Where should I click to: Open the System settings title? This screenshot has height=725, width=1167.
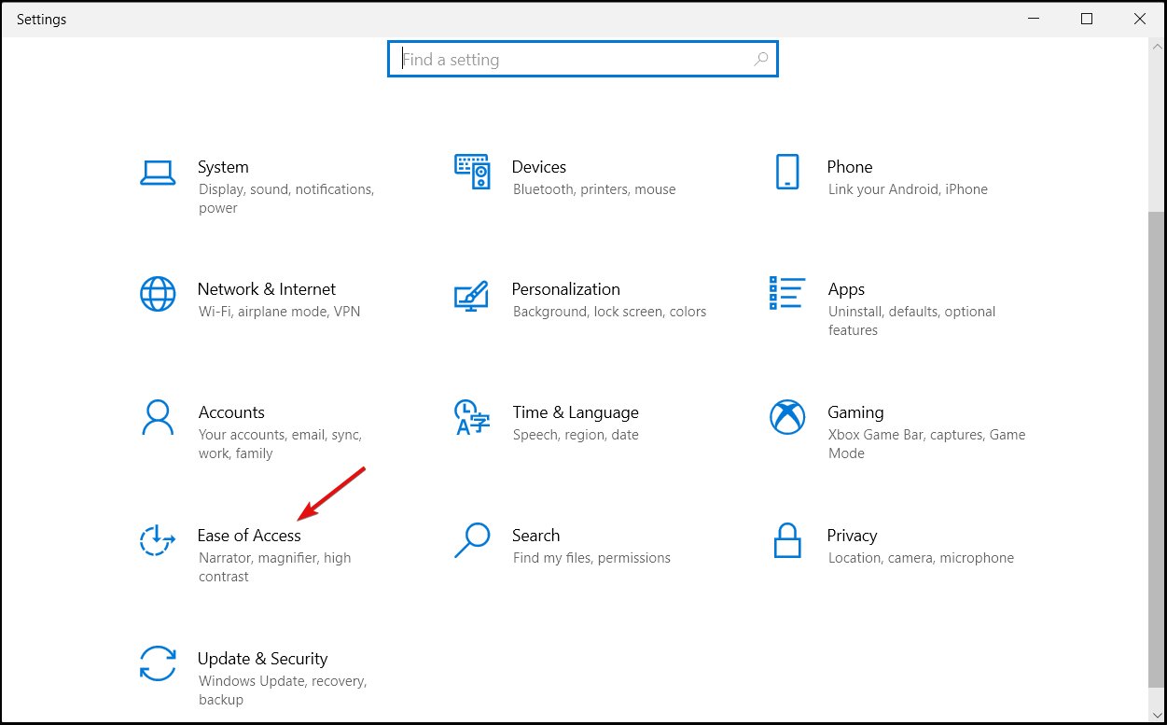(223, 167)
